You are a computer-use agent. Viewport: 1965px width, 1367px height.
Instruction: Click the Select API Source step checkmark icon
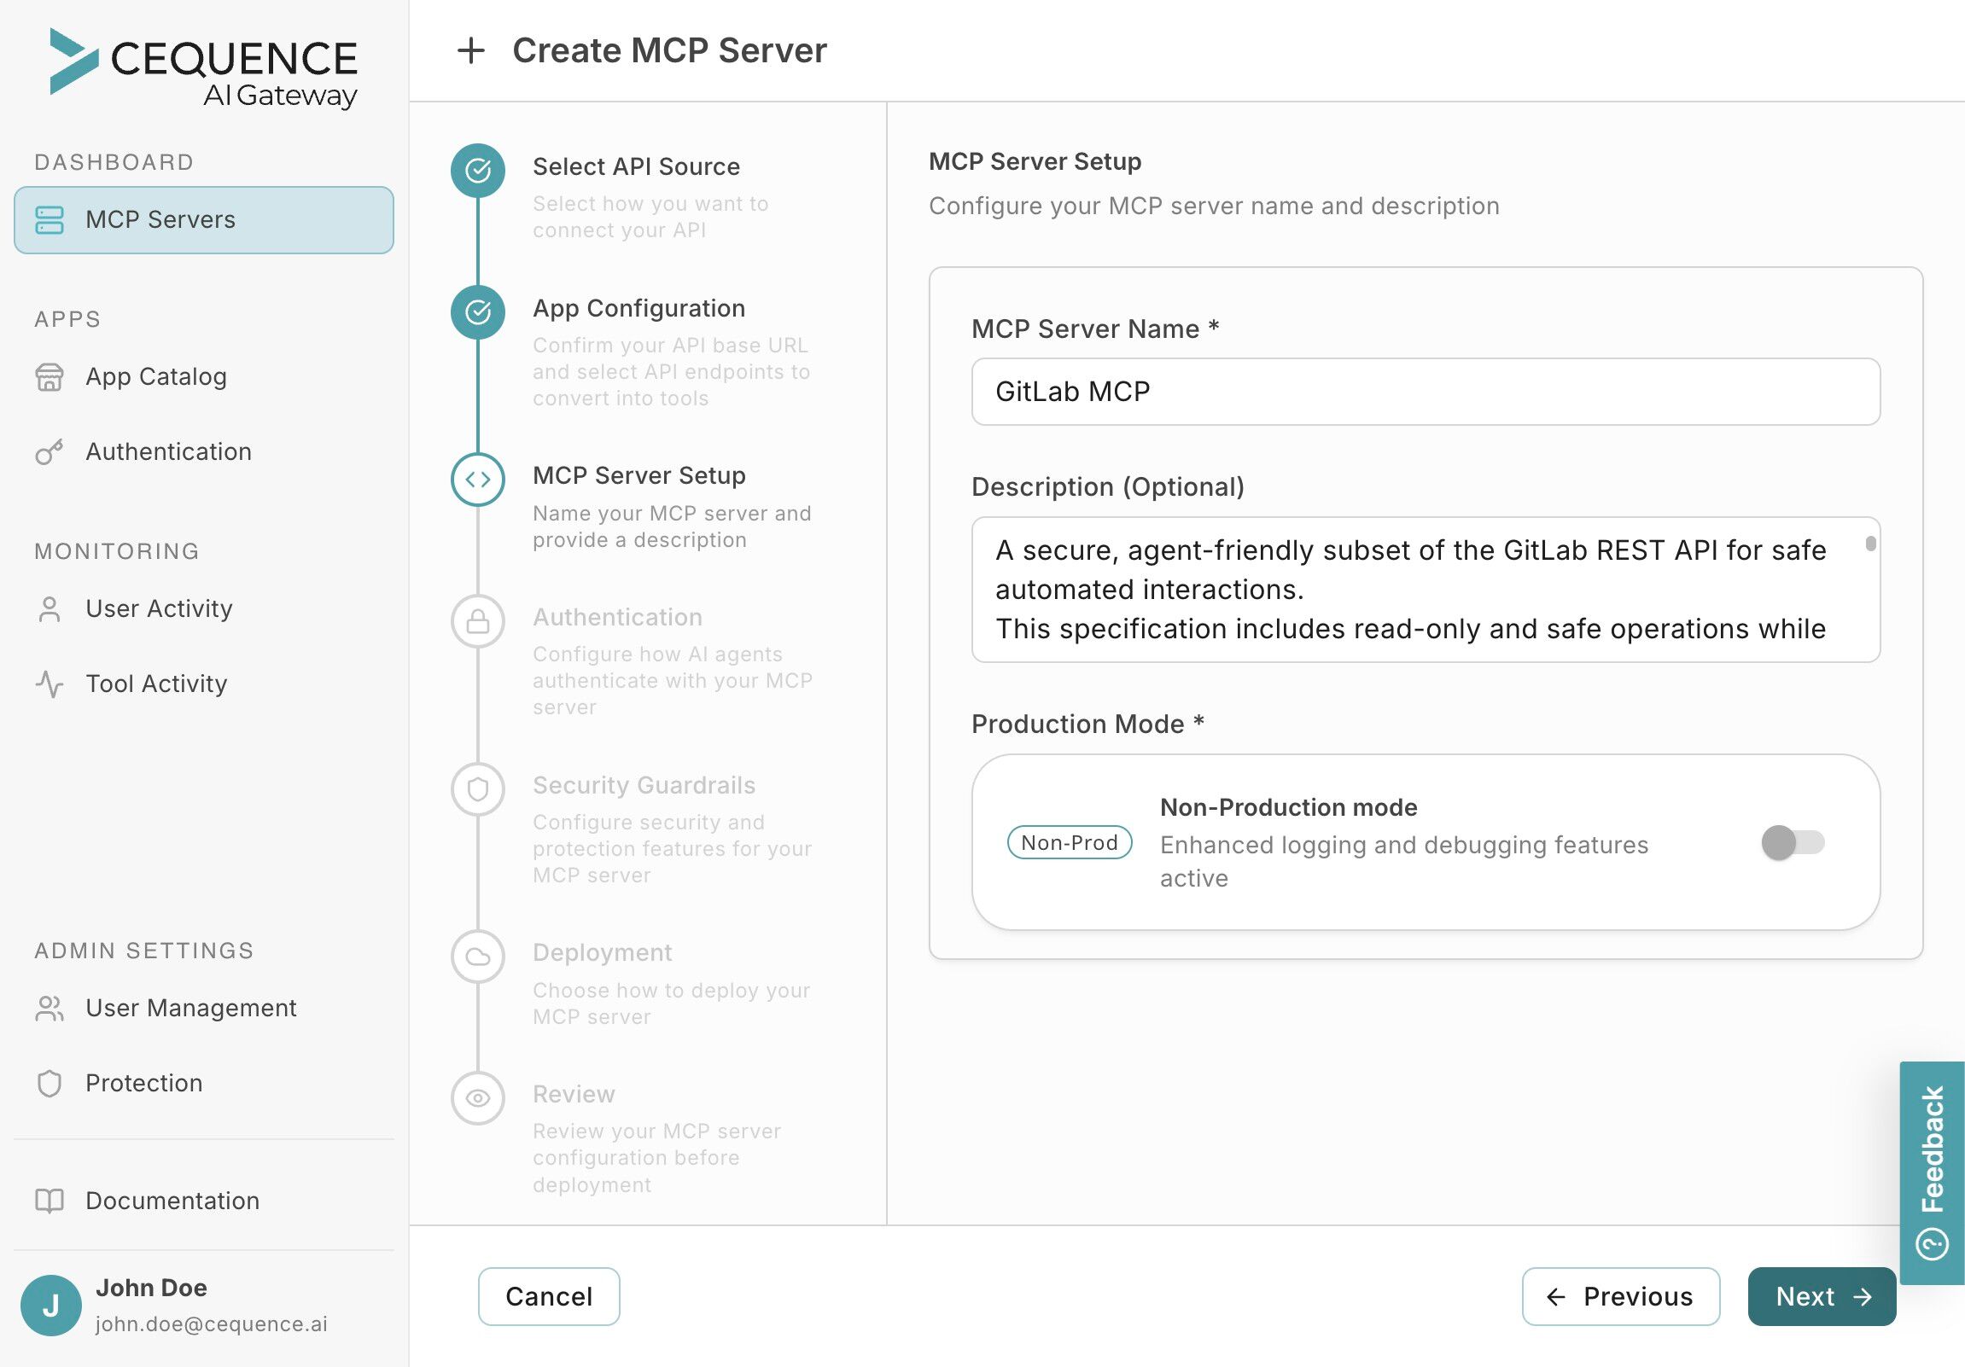(477, 170)
